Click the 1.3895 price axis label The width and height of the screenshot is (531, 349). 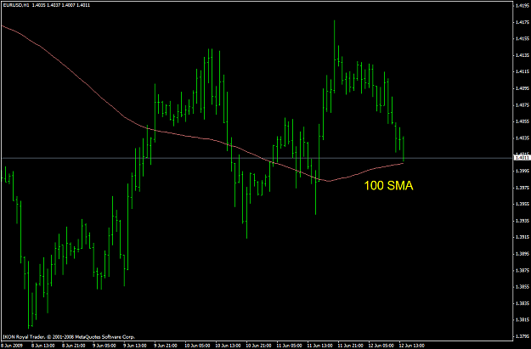tap(522, 254)
